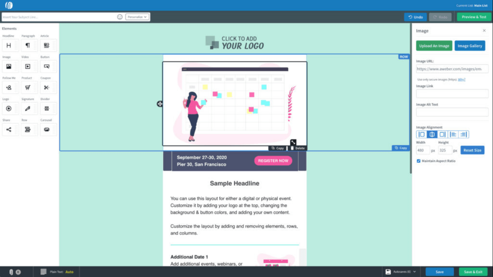Select the Button element icon
The image size is (493, 277).
coord(47,66)
